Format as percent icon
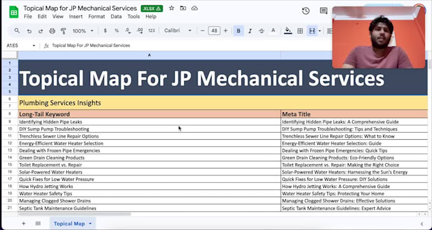This screenshot has width=432, height=230. (x=116, y=31)
